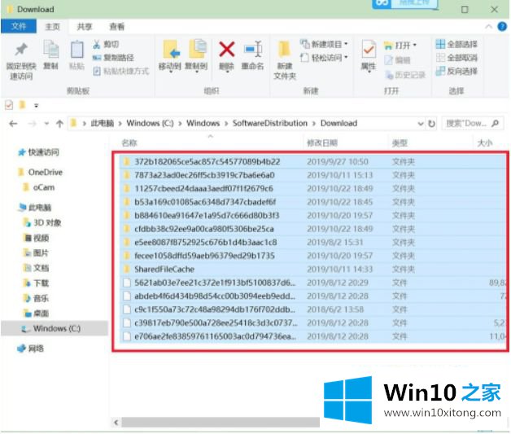Click Windows (C:) in address breadcrumb
The height and width of the screenshot is (434, 511).
150,123
